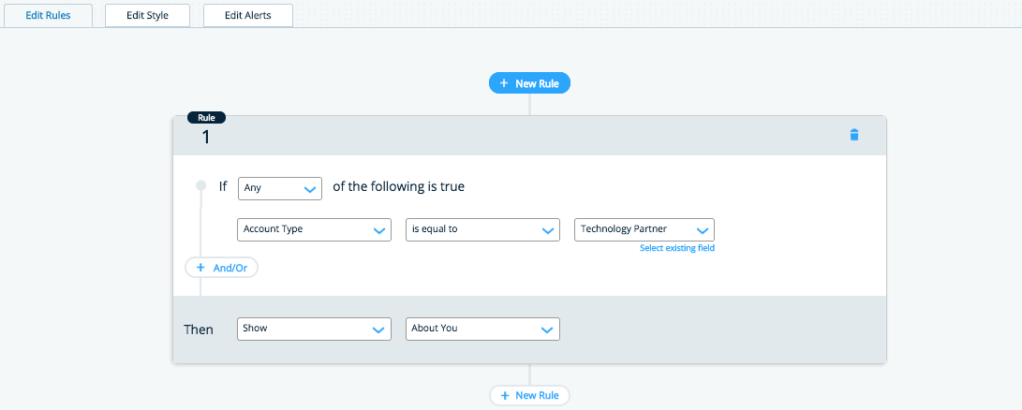1022x410 pixels.
Task: Click the chevron on the Show dropdown
Action: click(379, 329)
